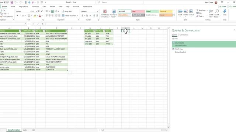The width and height of the screenshot is (236, 132).
Task: Apply the Neutral cell style
Action: pos(166,11)
